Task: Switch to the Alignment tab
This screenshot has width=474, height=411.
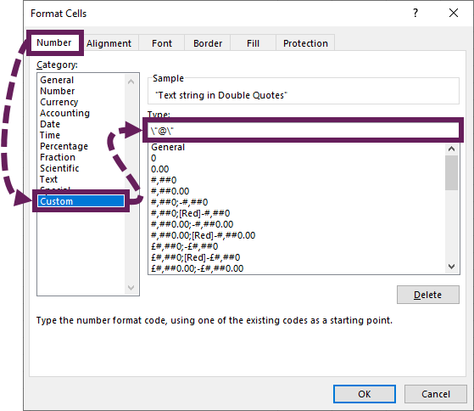Action: click(x=109, y=43)
